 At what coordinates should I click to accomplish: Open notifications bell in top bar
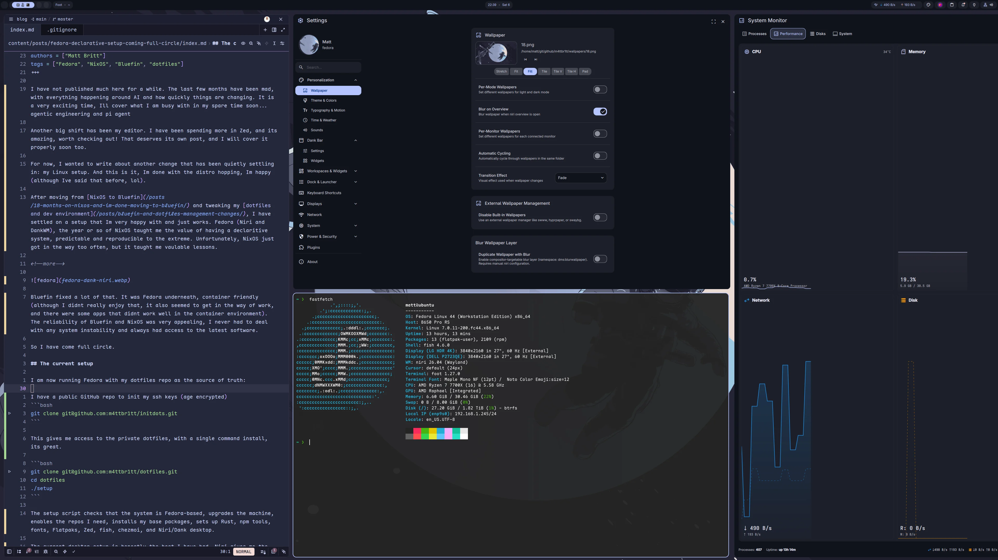(x=963, y=5)
